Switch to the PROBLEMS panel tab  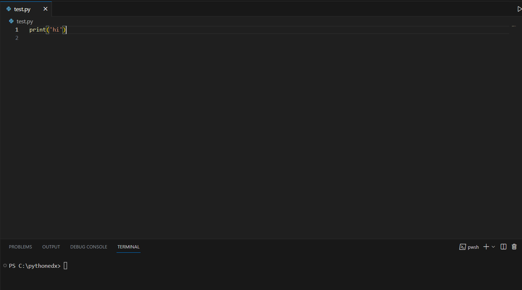20,247
